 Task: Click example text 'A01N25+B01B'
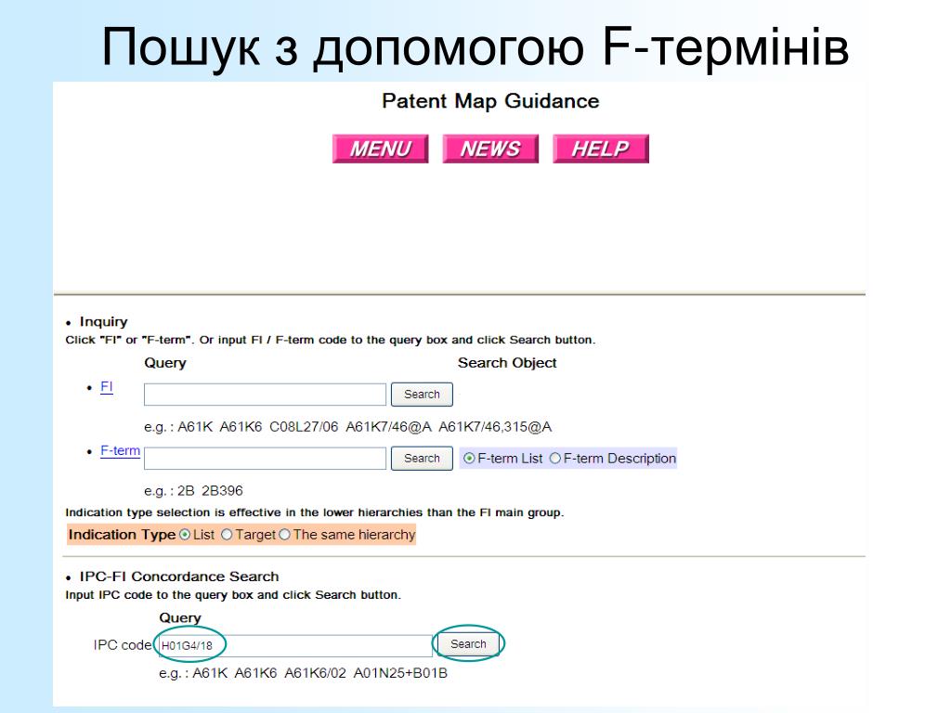tap(400, 673)
